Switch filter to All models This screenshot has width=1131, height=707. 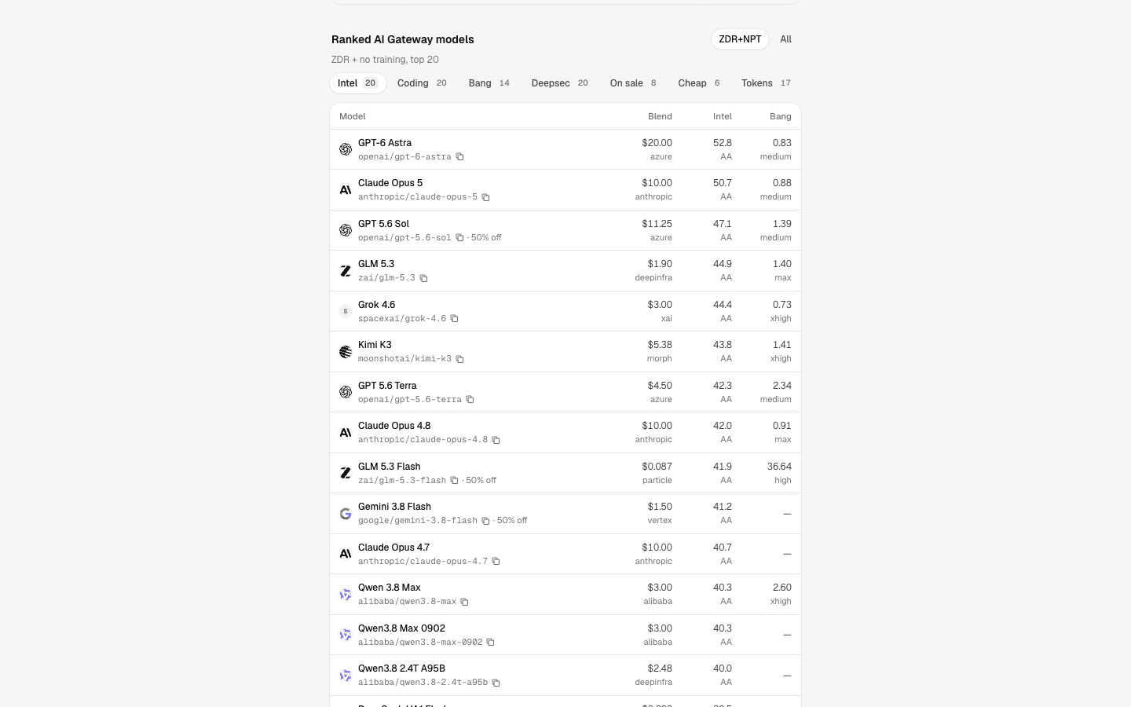pyautogui.click(x=785, y=39)
